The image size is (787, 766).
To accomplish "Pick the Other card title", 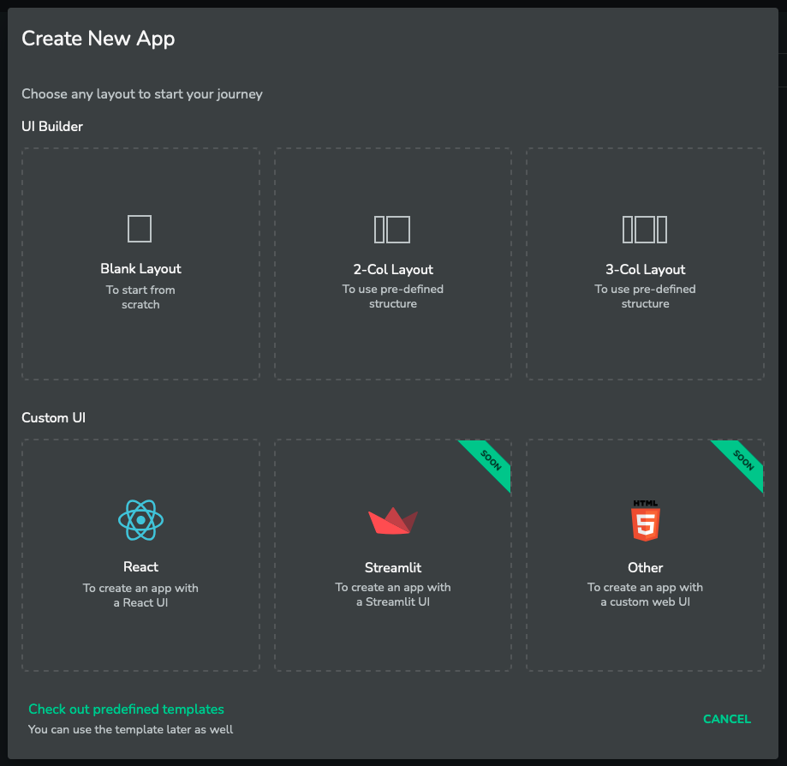I will (x=646, y=567).
